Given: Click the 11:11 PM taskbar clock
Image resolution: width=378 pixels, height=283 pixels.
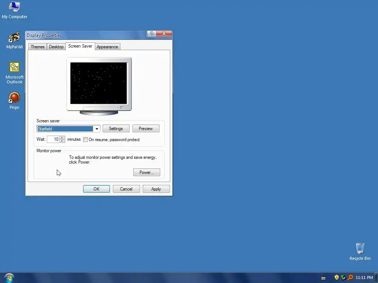Looking at the screenshot, I should tap(364, 277).
